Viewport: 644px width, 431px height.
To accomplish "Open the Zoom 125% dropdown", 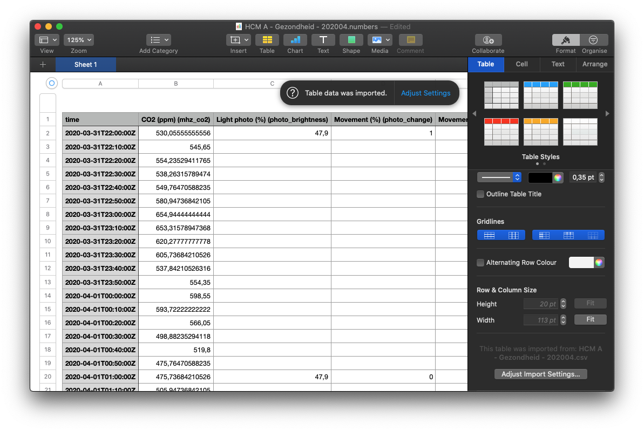I will click(x=79, y=40).
